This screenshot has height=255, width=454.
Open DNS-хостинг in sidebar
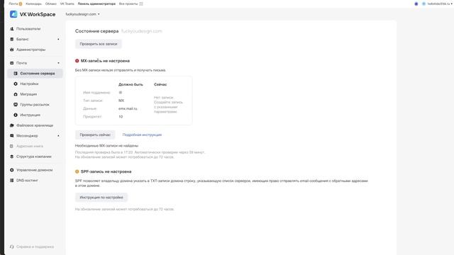27,180
